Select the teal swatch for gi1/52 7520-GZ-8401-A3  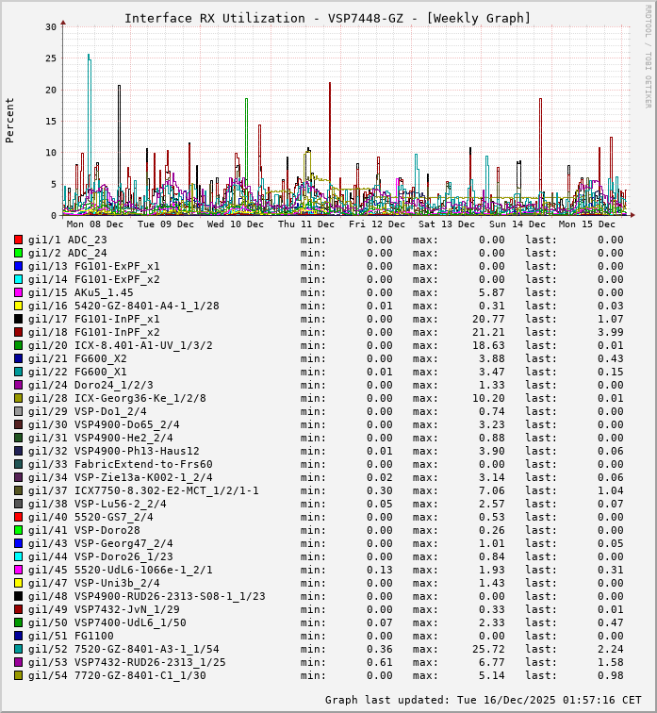point(18,649)
